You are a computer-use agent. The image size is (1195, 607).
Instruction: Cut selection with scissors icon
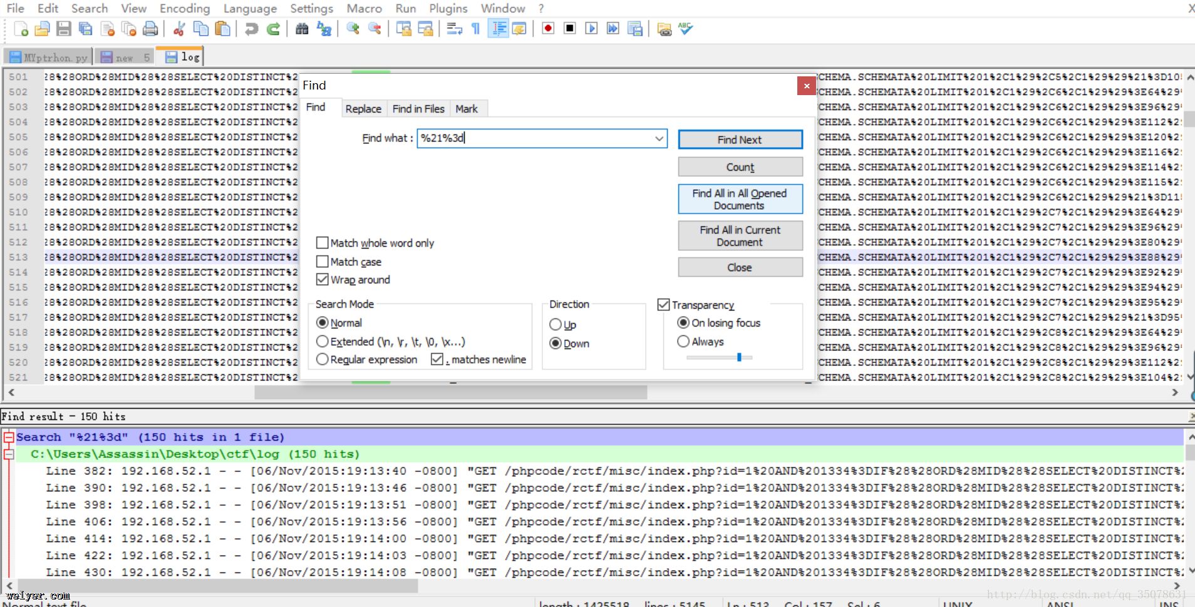[179, 29]
